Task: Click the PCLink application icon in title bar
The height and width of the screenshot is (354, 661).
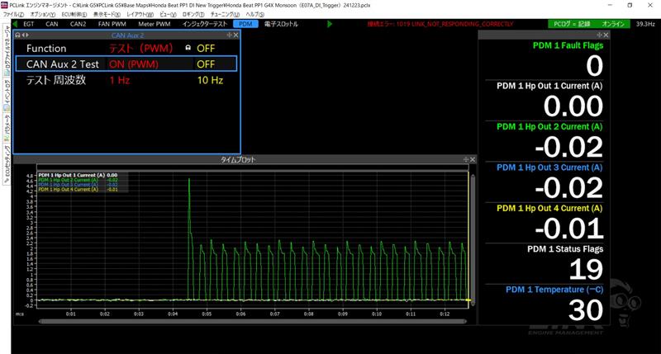Action: point(5,5)
